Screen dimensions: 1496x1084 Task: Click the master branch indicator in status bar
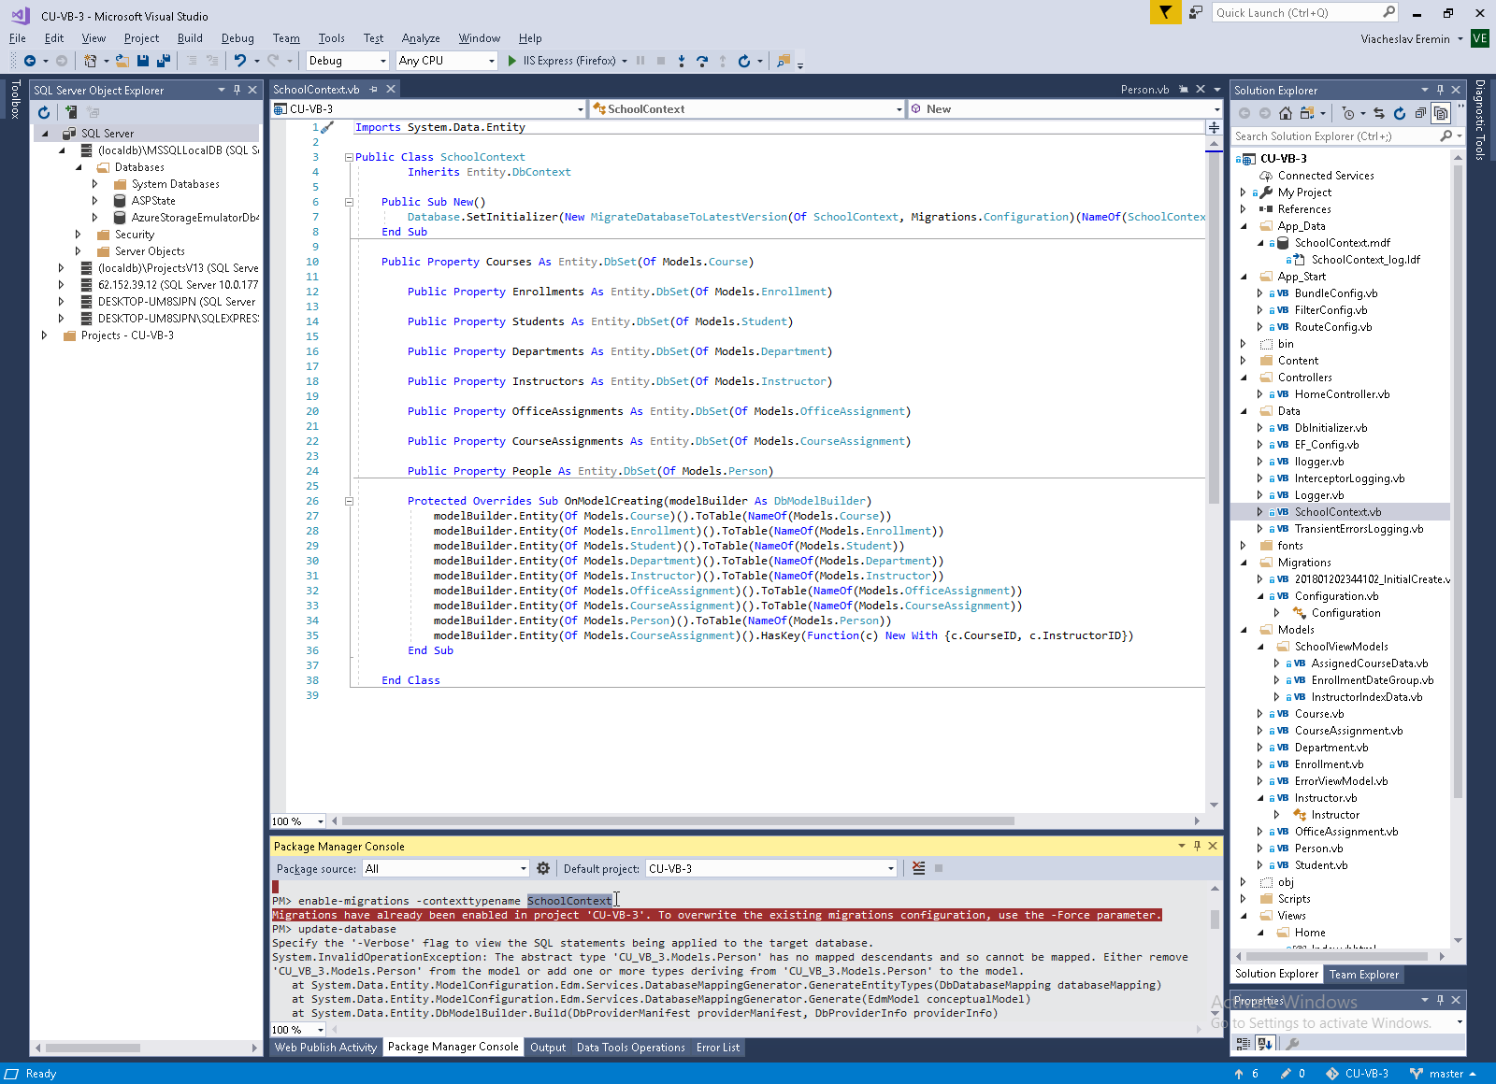1445,1074
